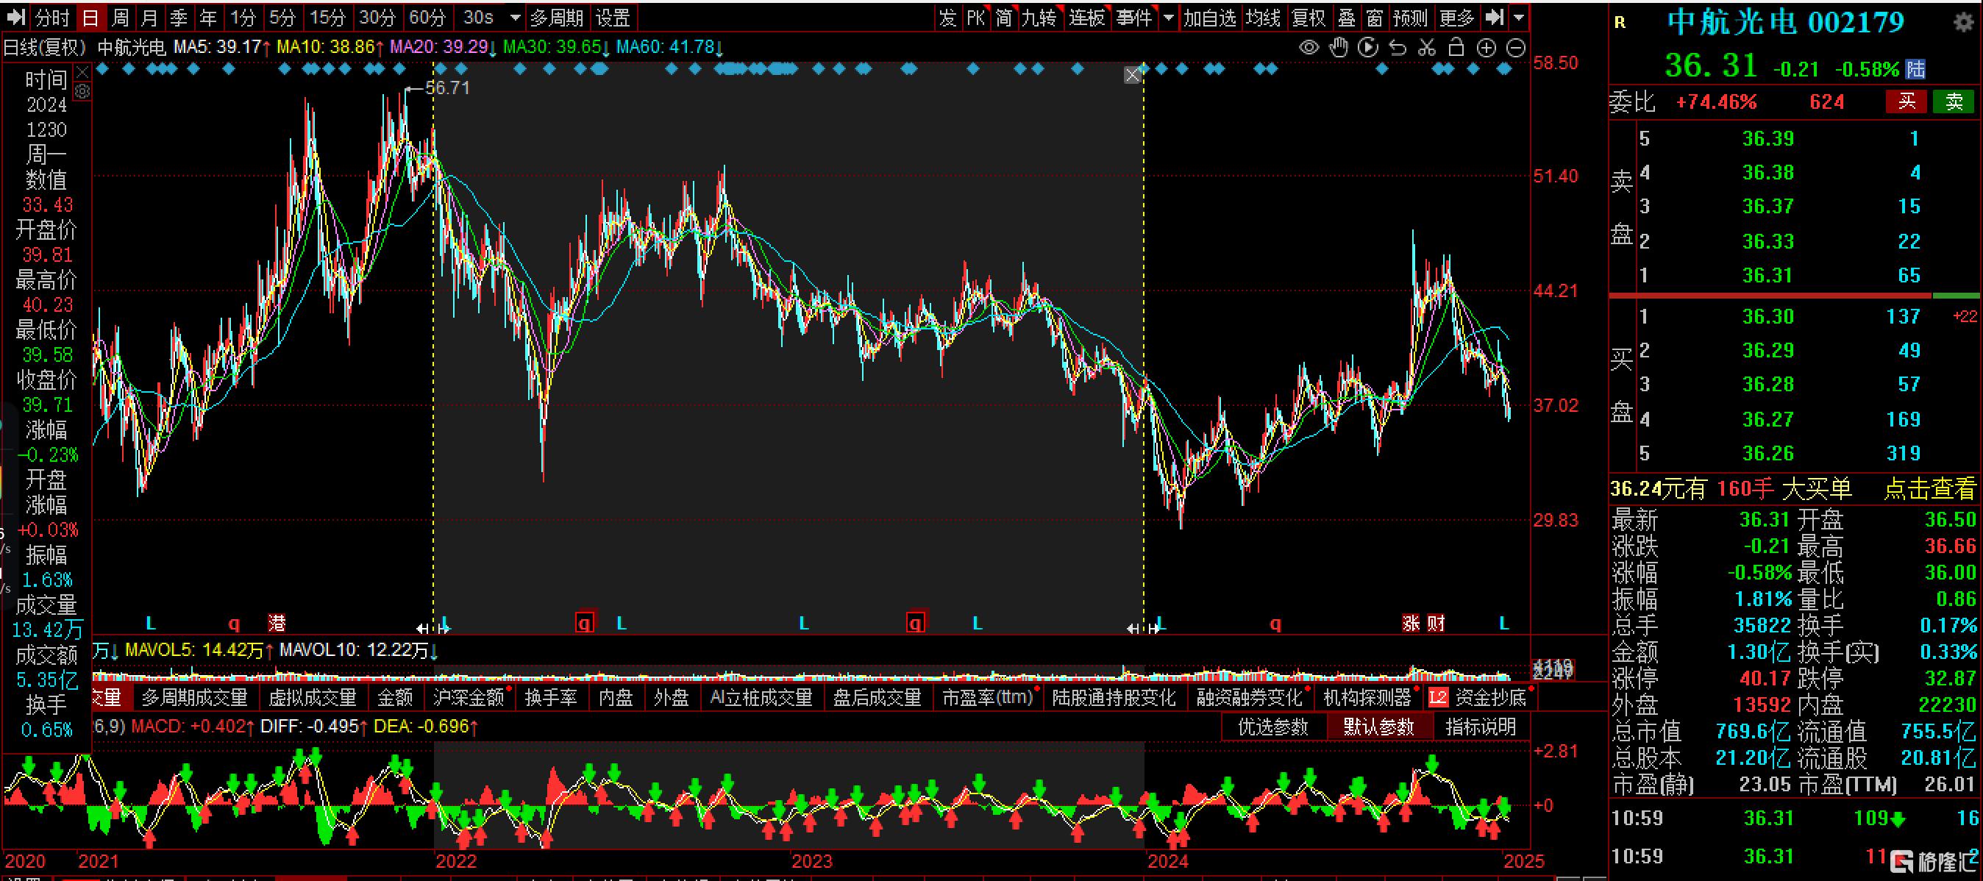The image size is (1983, 881).
Task: Open the 多周期 option
Action: pyautogui.click(x=557, y=17)
